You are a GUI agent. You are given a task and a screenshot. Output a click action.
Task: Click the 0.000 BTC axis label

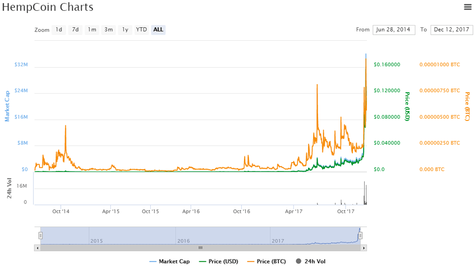tap(432, 169)
